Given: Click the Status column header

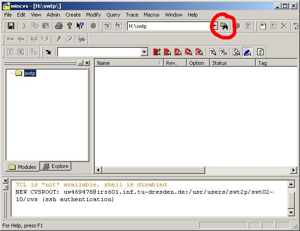Looking at the screenshot, I should pyautogui.click(x=232, y=63).
